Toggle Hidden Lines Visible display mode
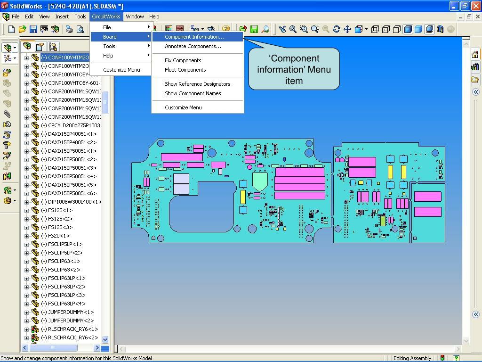482x362 pixels. [386, 29]
